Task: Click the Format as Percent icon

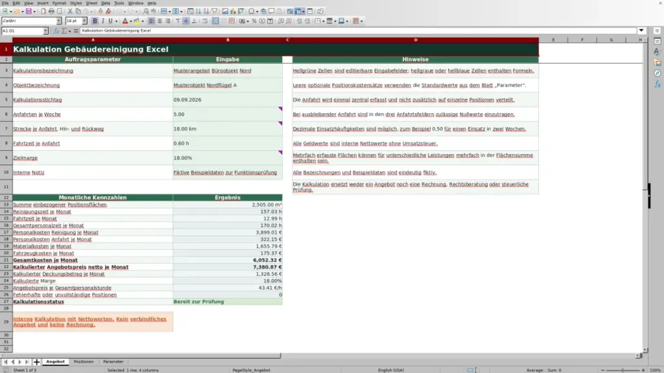Action: pyautogui.click(x=254, y=21)
